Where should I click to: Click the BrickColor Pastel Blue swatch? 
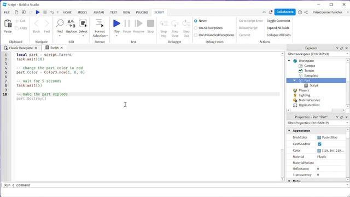click(x=319, y=137)
